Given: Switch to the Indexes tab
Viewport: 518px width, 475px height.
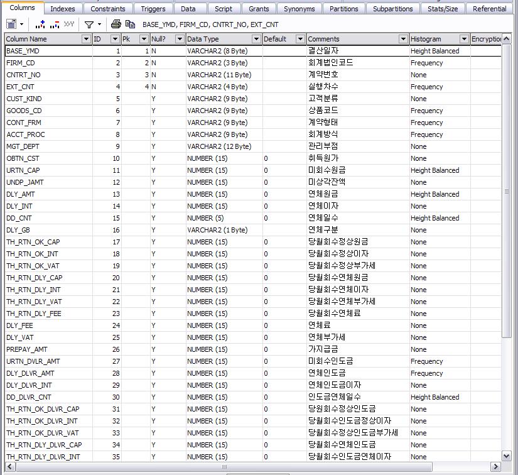Looking at the screenshot, I should (x=63, y=9).
